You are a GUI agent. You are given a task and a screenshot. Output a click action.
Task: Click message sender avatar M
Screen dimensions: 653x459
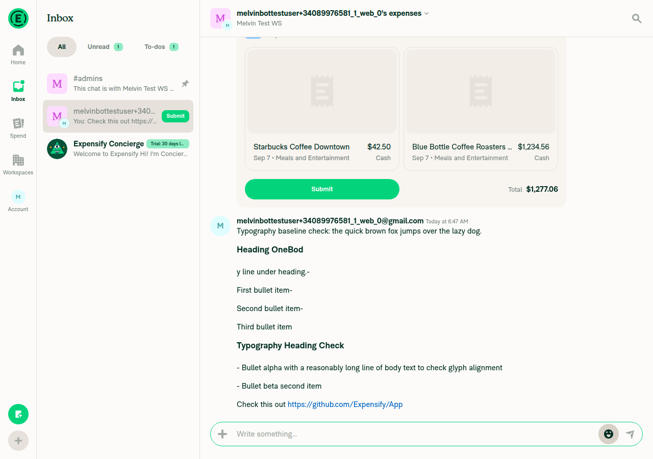click(220, 226)
